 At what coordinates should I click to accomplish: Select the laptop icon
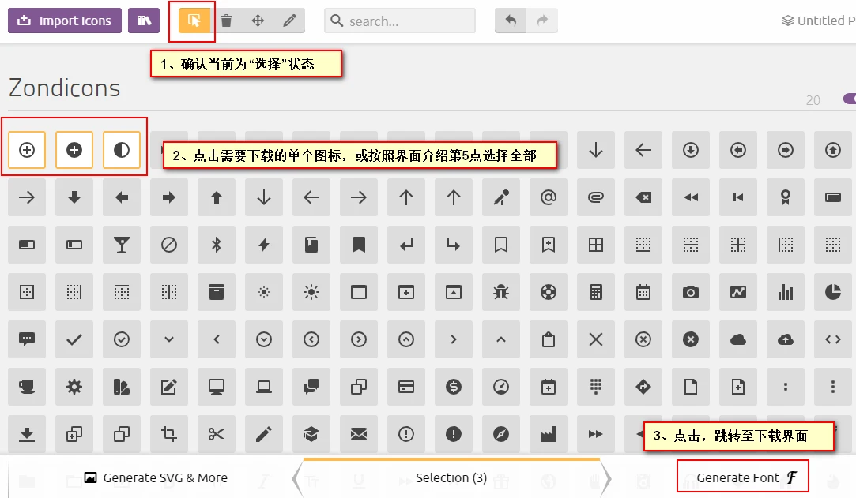point(264,387)
